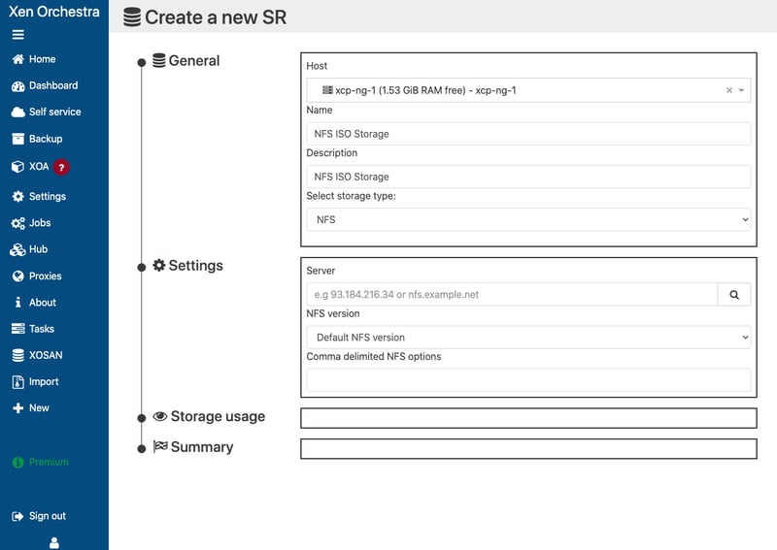Viewport: 777px width, 550px height.
Task: Click the Backup archive icon
Action: [17, 139]
